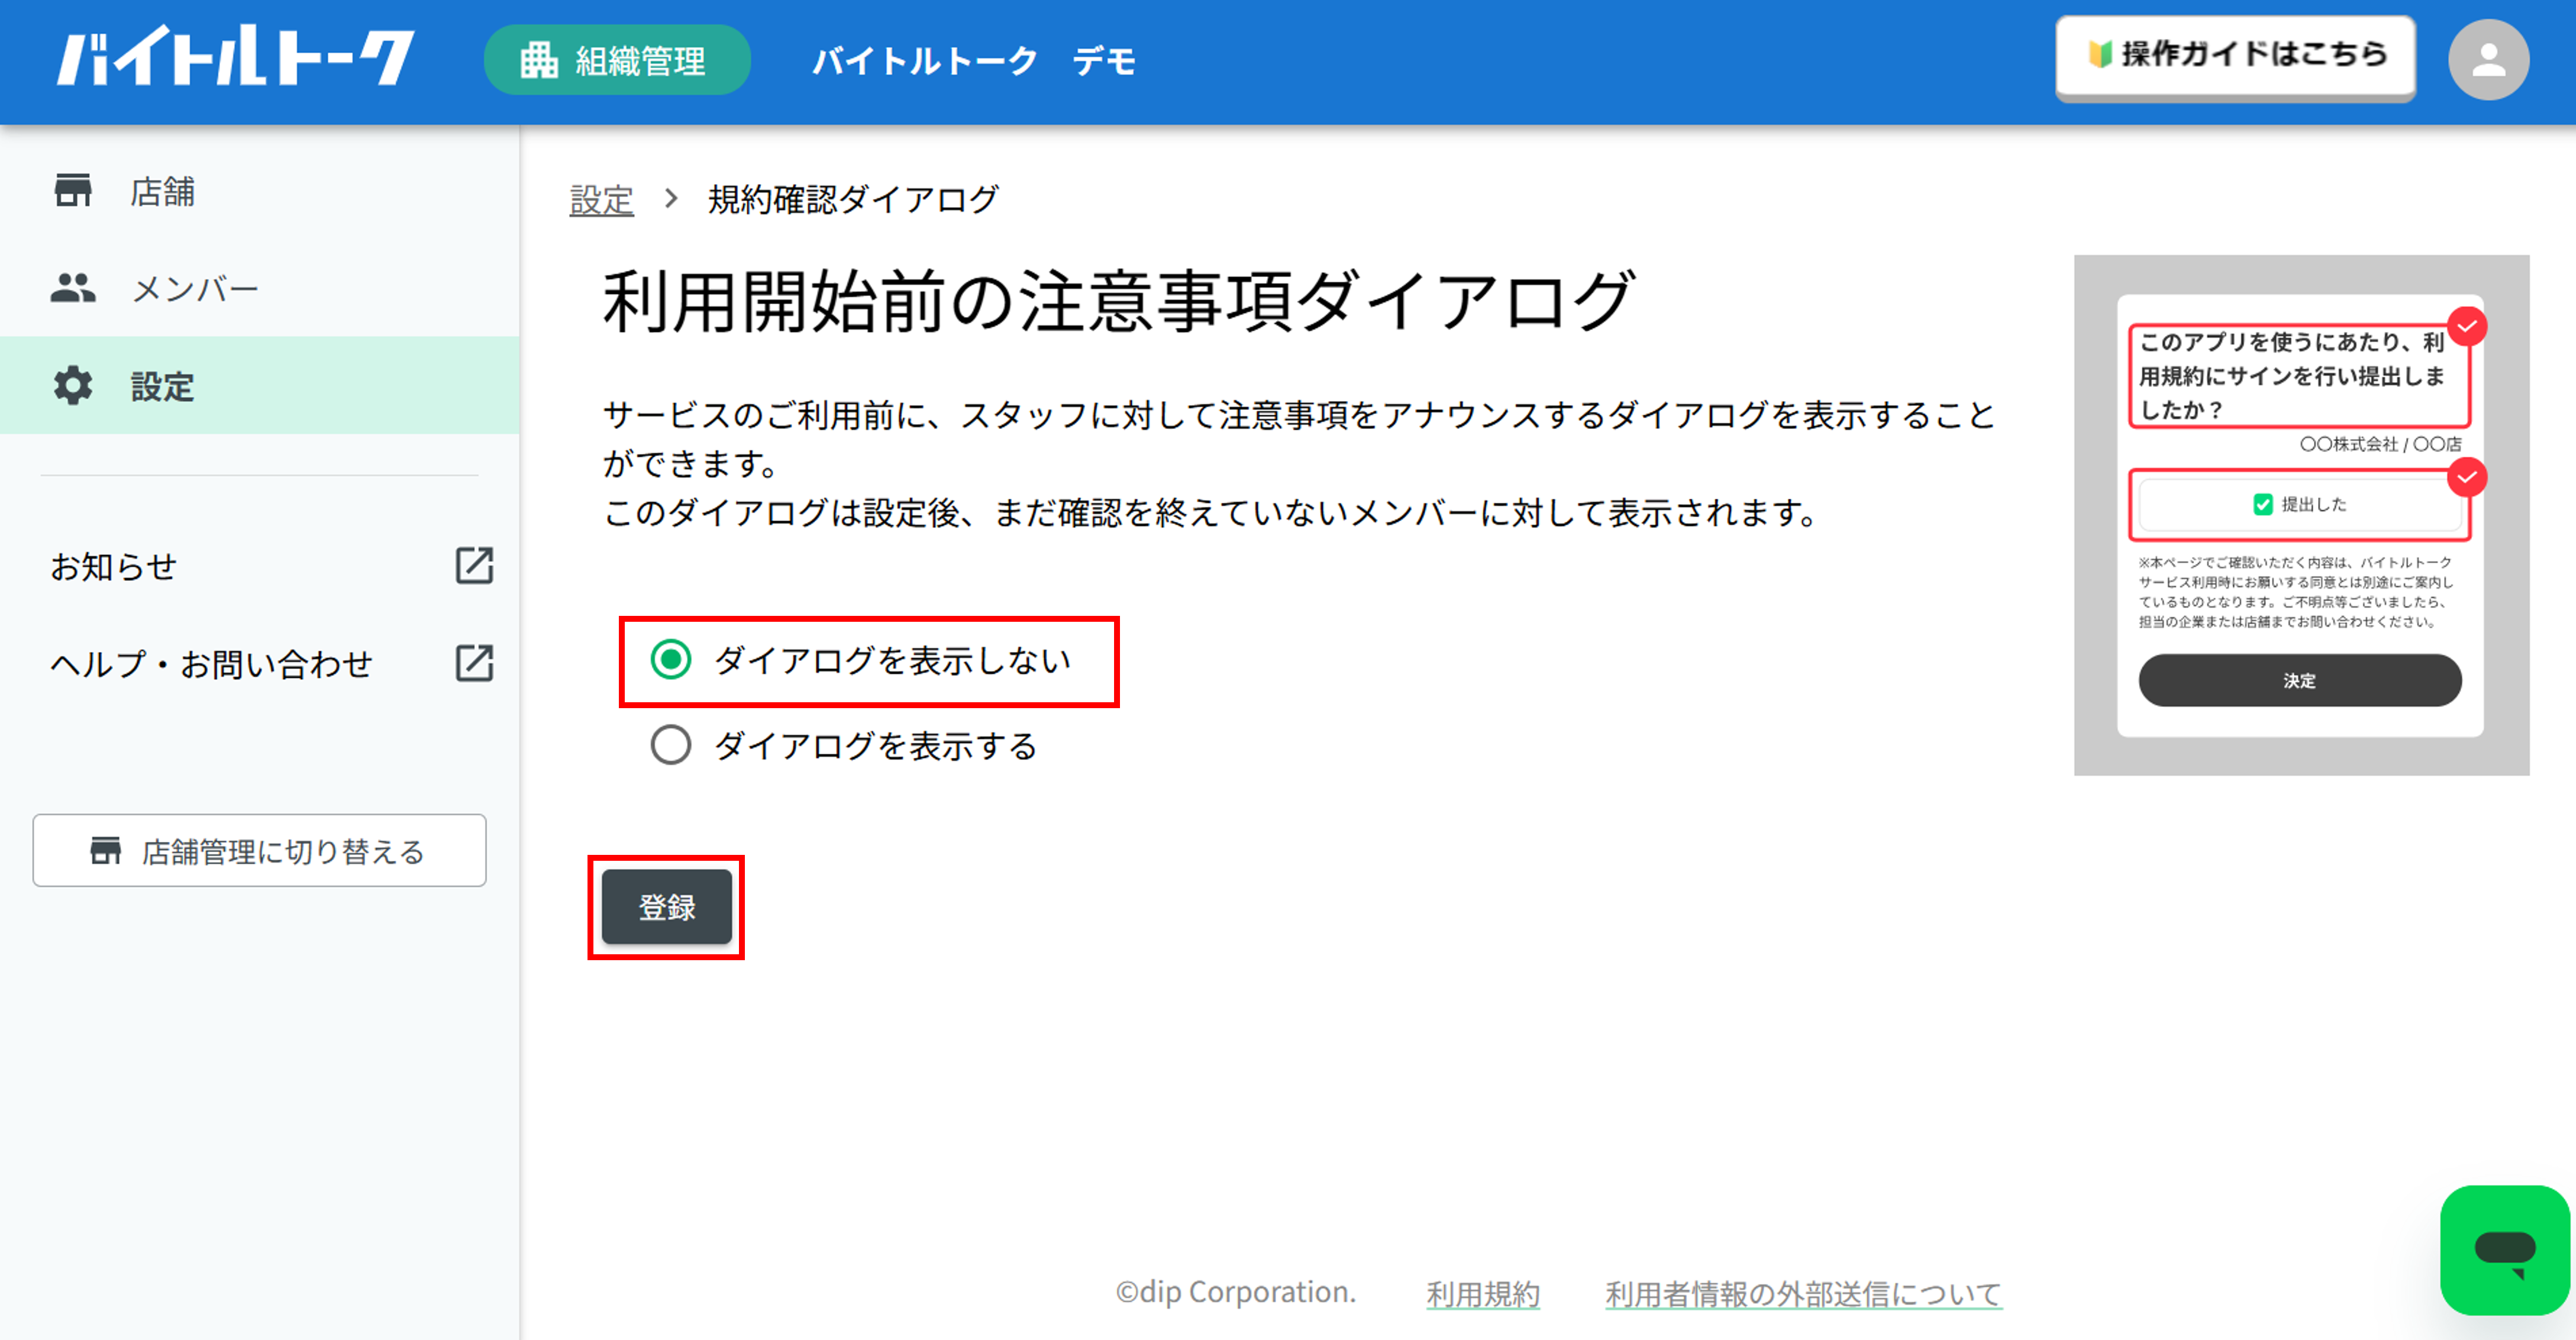
Task: Click the 決定 button in the preview image
Action: [2299, 680]
